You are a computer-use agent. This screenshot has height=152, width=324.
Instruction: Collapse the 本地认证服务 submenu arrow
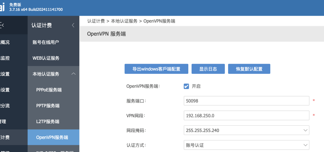click(73, 74)
